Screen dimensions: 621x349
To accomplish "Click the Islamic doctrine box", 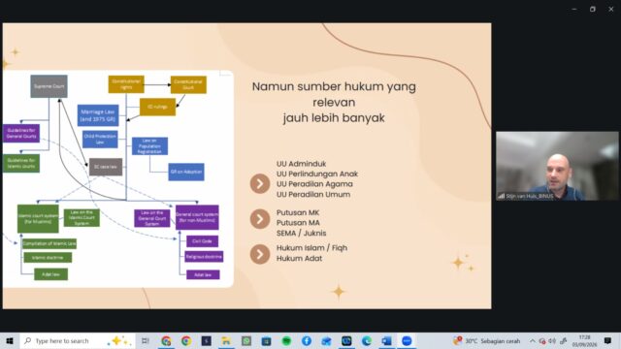I will pyautogui.click(x=48, y=258).
